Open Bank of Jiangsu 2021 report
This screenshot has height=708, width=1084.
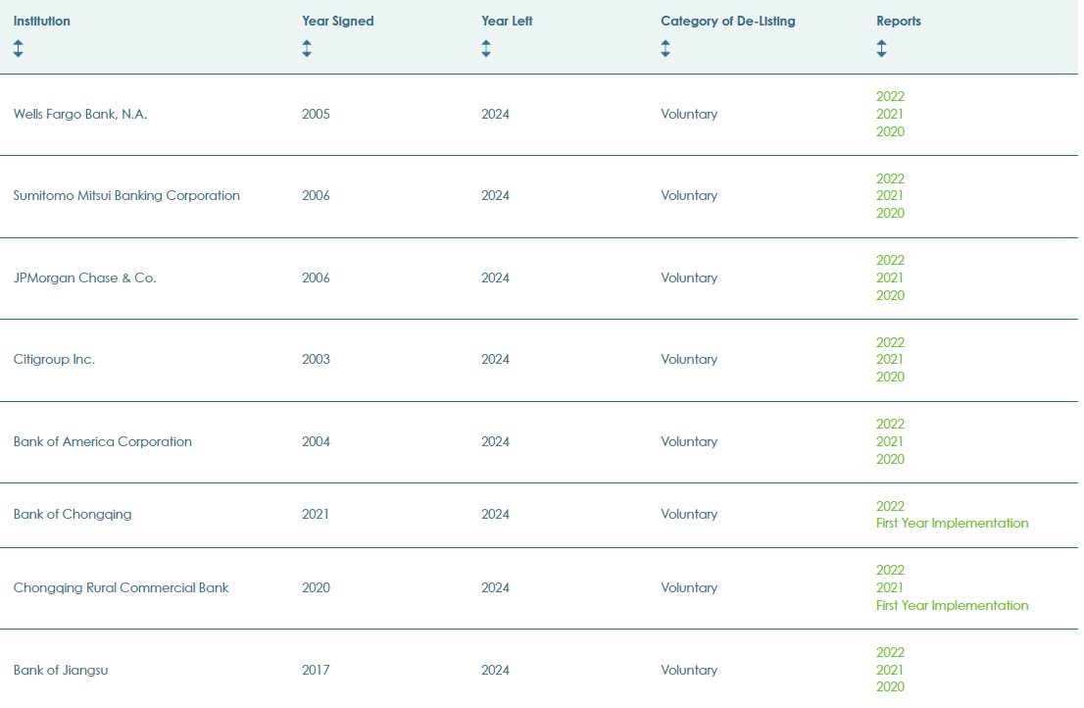click(x=889, y=670)
